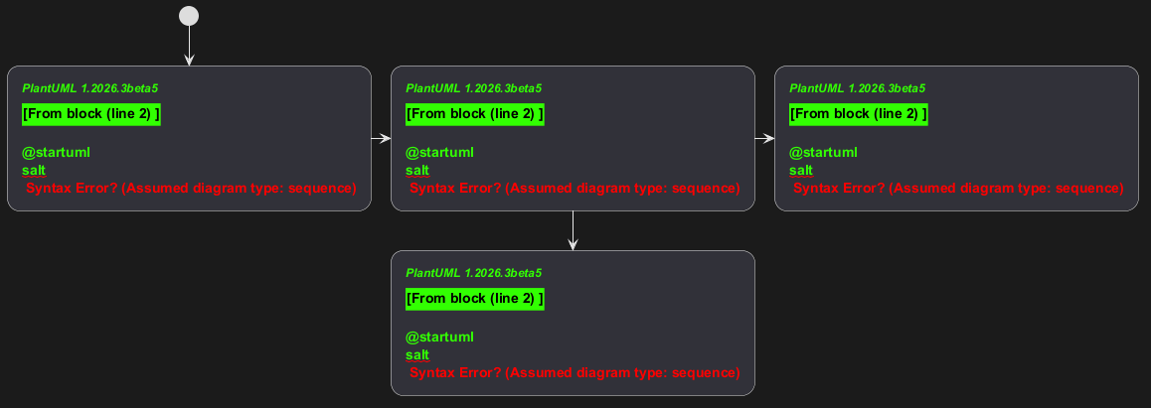
Task: Select green "[From block (line 2) ]" label in leftmost state
Action: tap(90, 114)
